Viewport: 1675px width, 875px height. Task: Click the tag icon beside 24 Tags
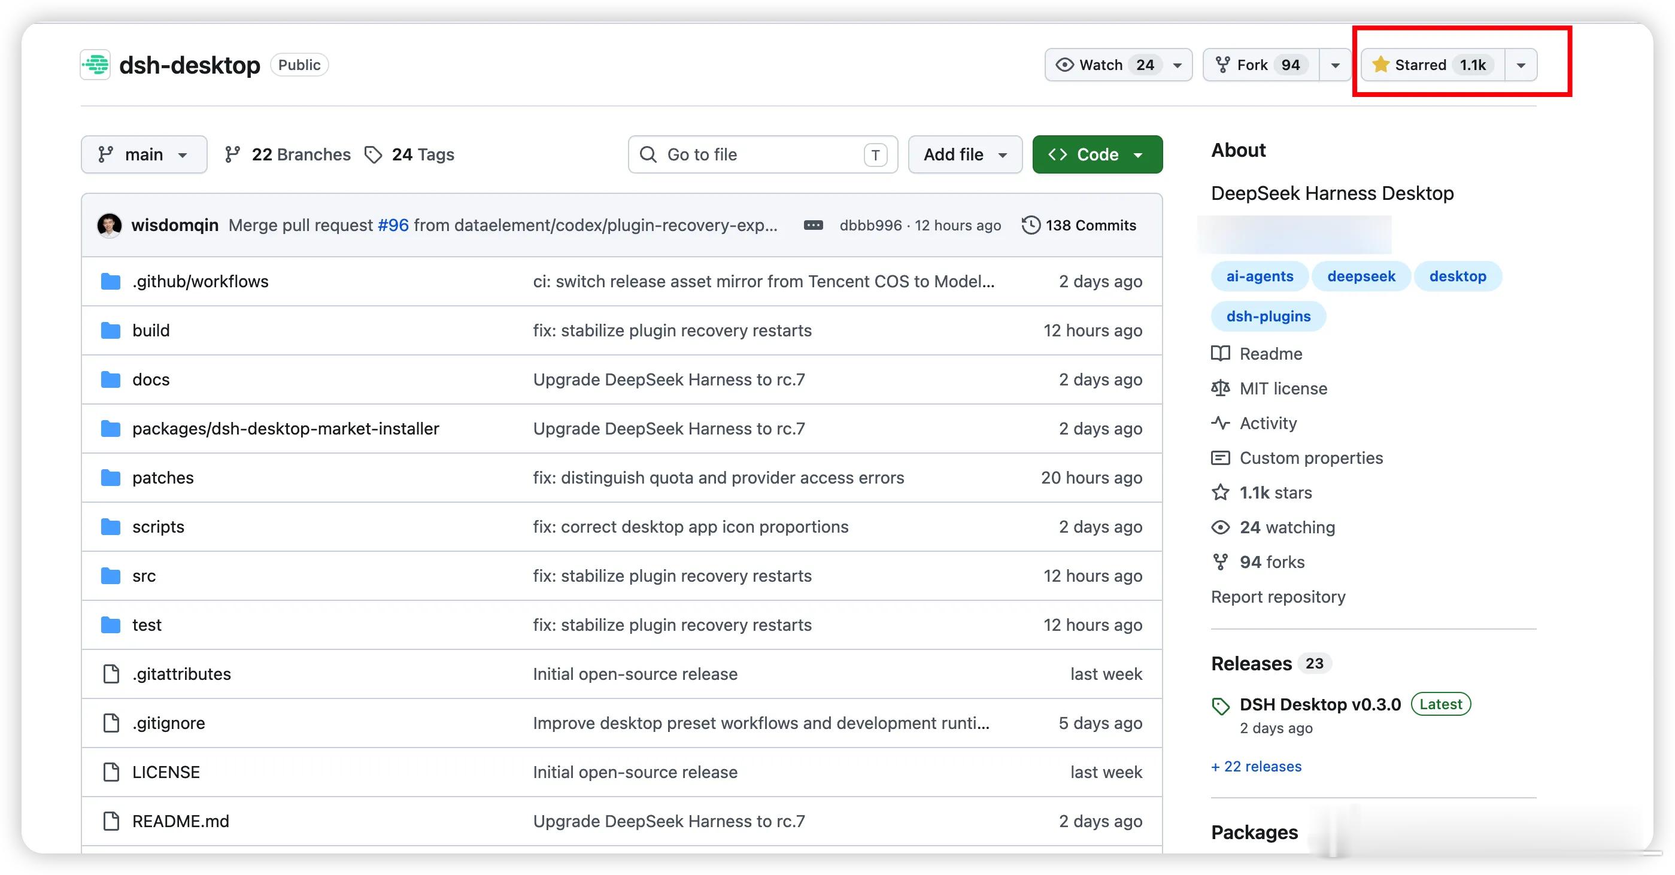[373, 155]
